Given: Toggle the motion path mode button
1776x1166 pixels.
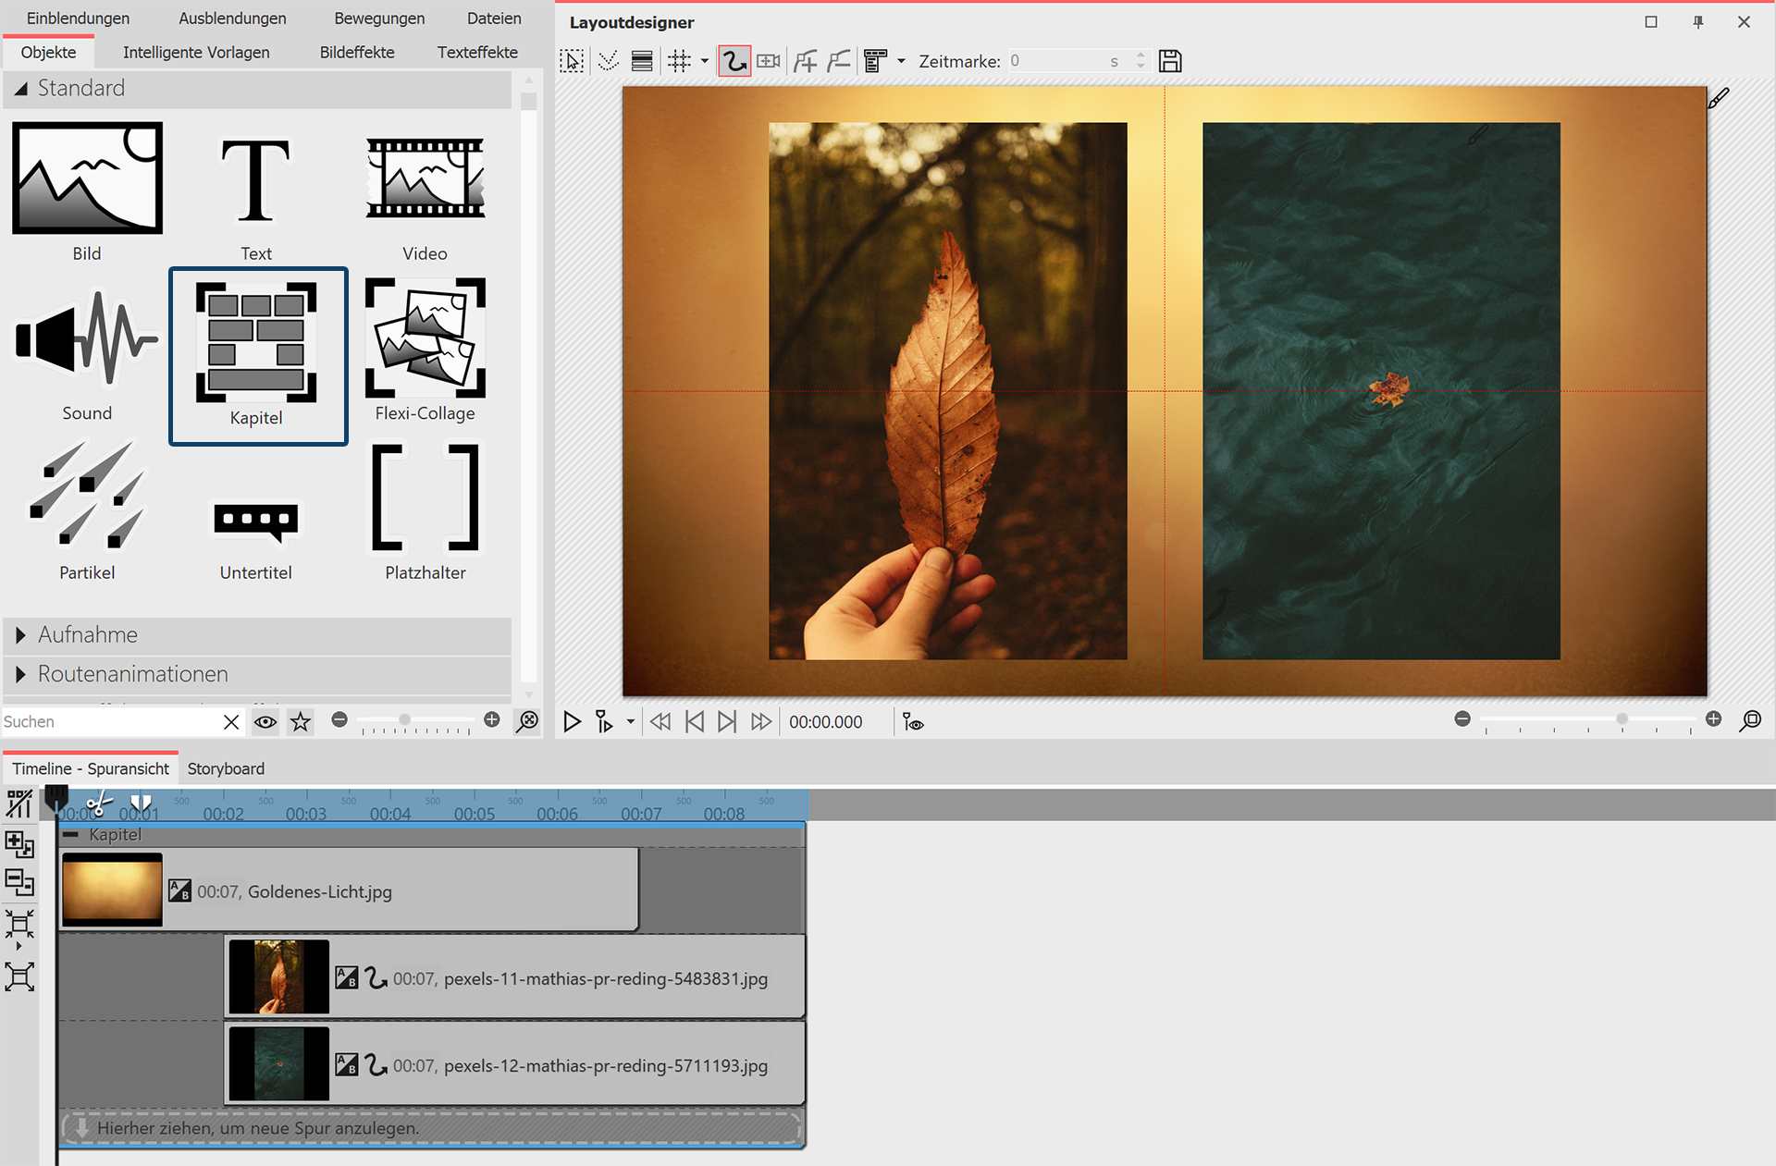Looking at the screenshot, I should [x=734, y=61].
